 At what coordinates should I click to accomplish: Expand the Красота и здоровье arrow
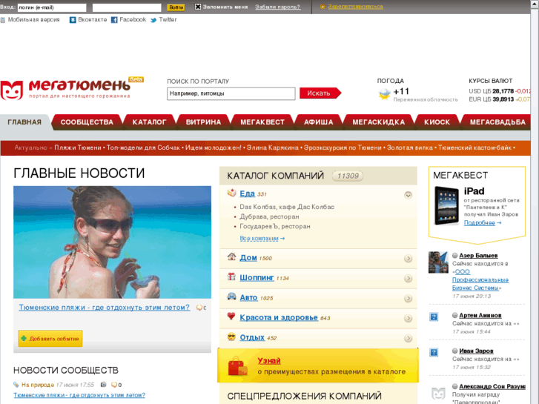click(408, 319)
